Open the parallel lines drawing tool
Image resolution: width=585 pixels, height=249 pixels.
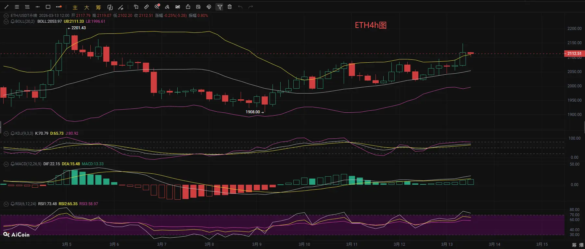point(17,7)
